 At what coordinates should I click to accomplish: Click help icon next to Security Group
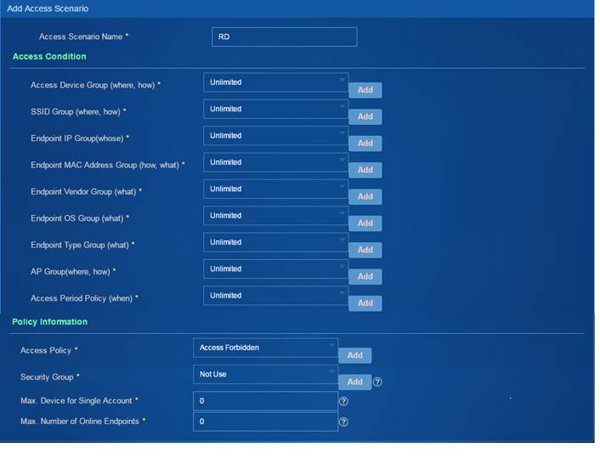click(x=377, y=382)
